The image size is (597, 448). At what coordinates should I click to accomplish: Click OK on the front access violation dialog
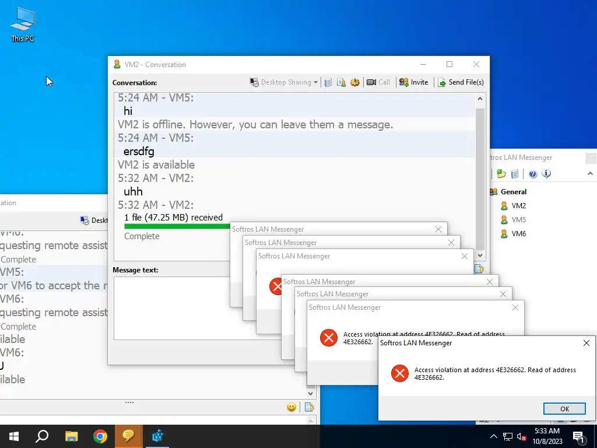tap(564, 408)
